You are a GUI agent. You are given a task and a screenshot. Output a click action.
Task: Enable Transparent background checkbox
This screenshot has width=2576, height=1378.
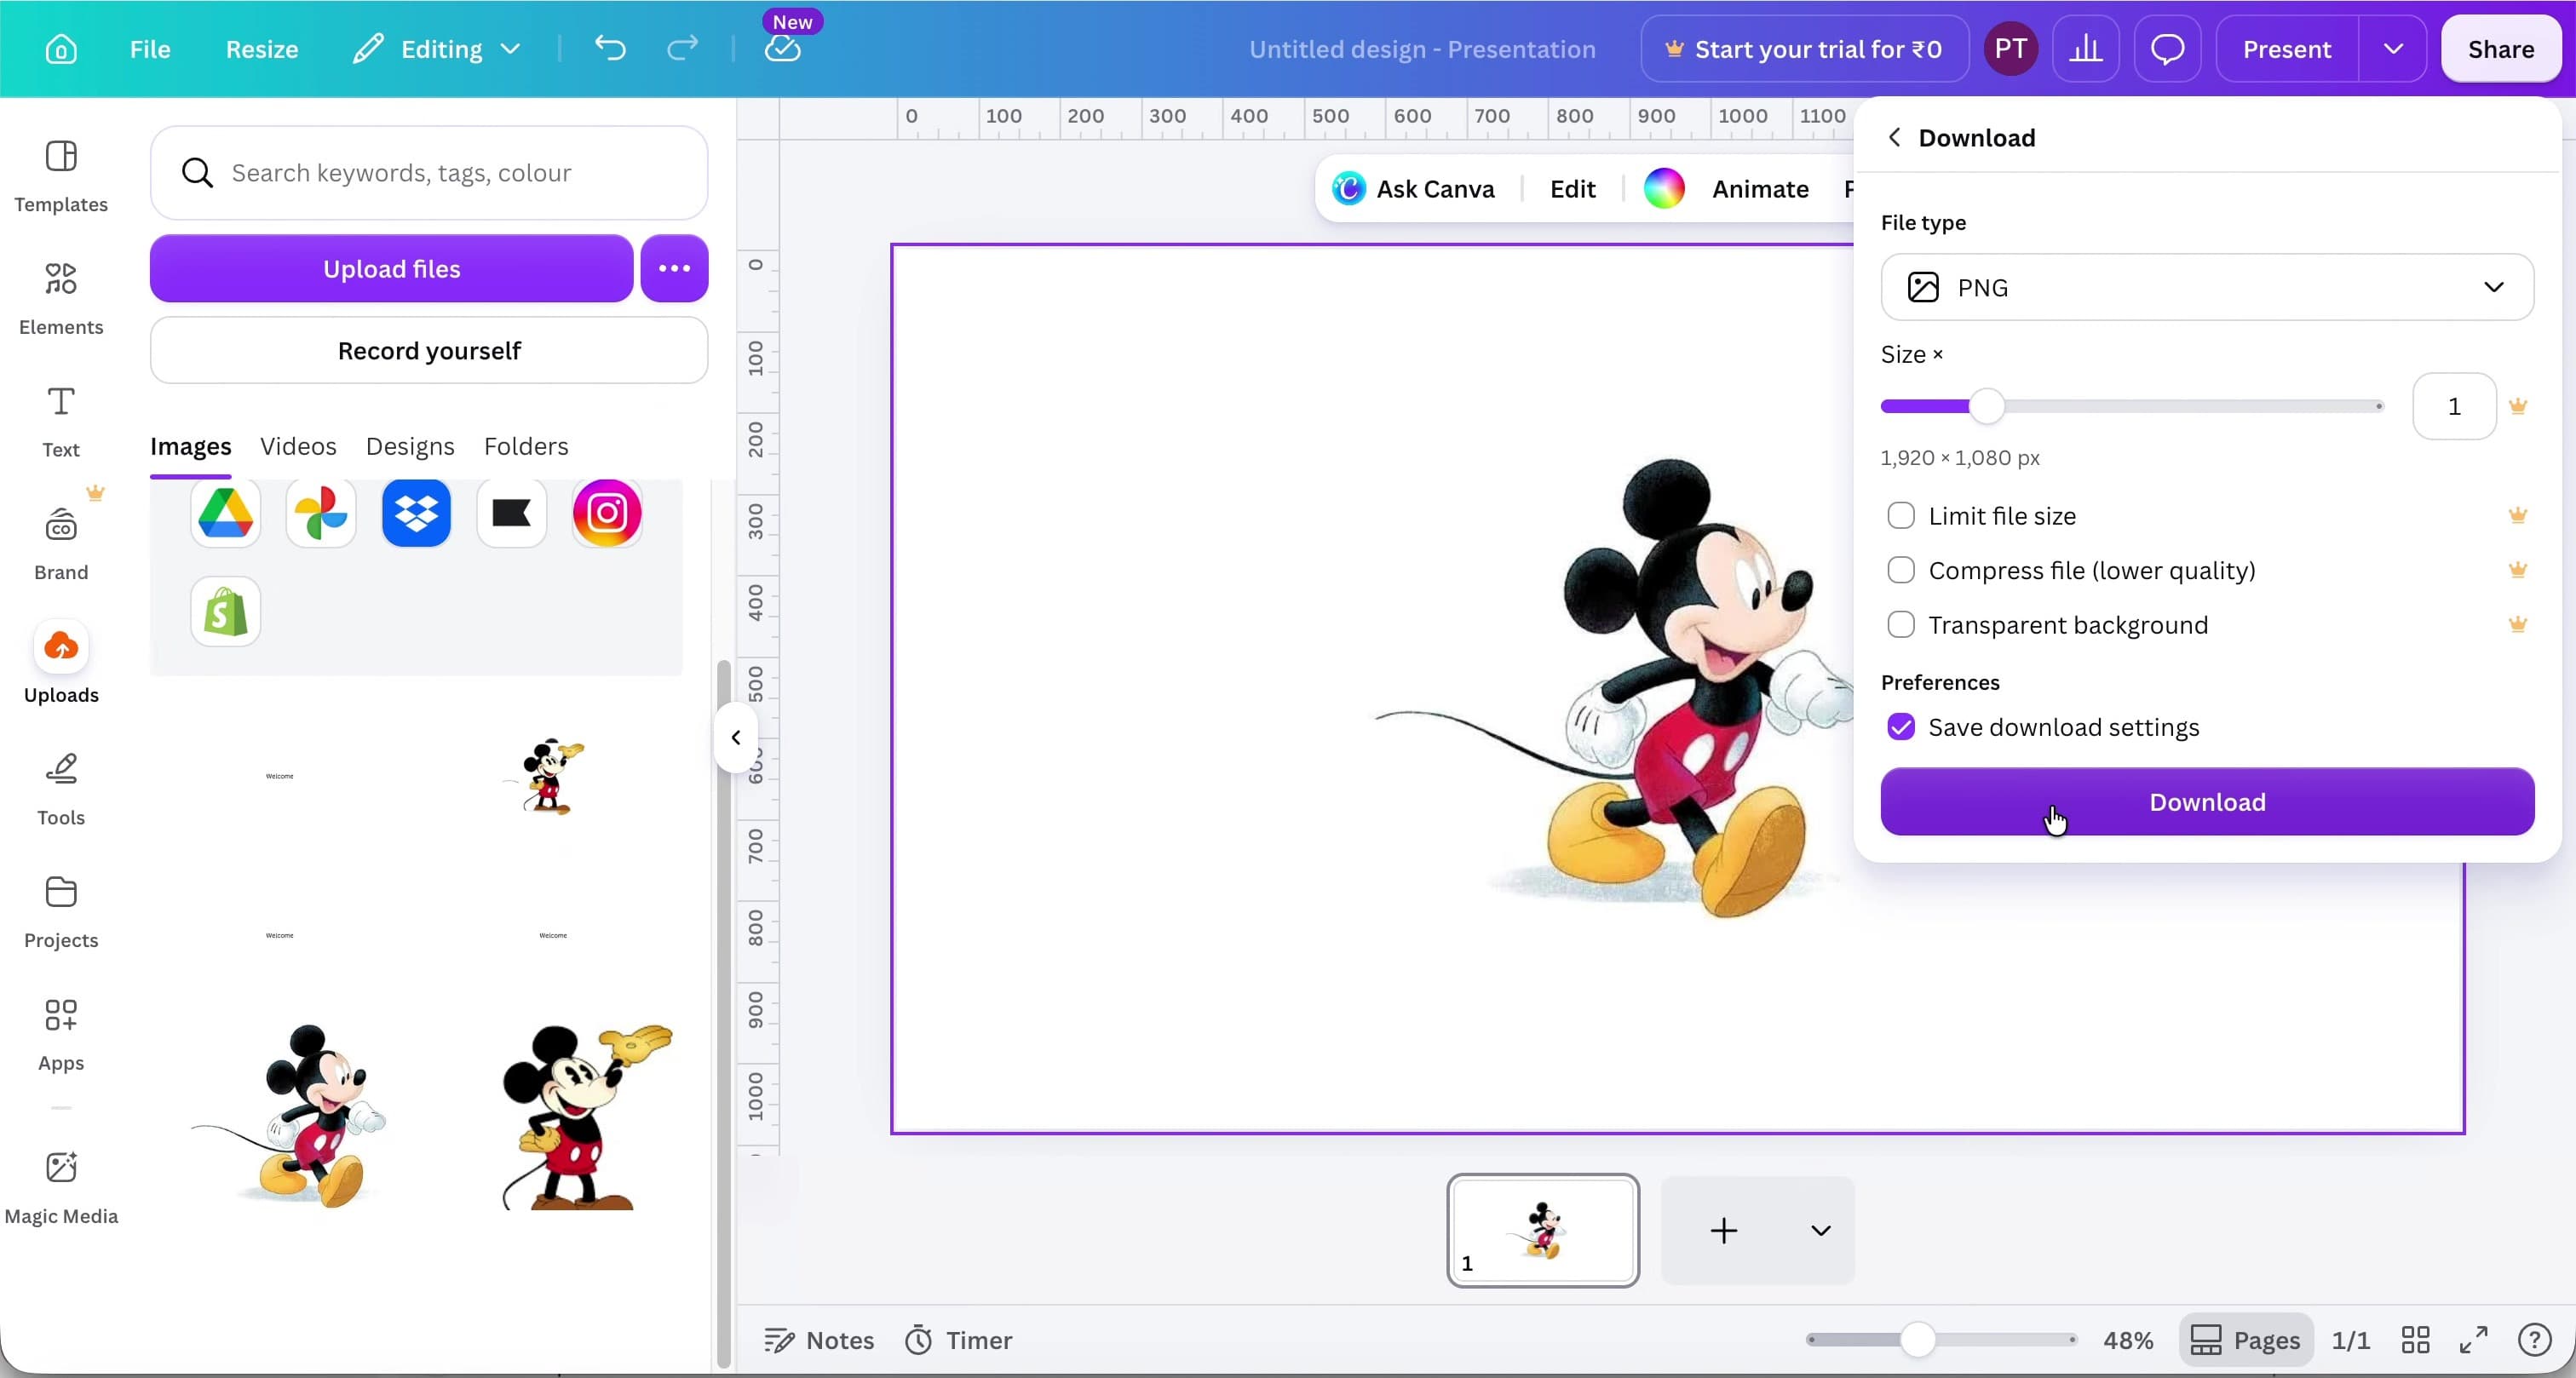click(1900, 625)
